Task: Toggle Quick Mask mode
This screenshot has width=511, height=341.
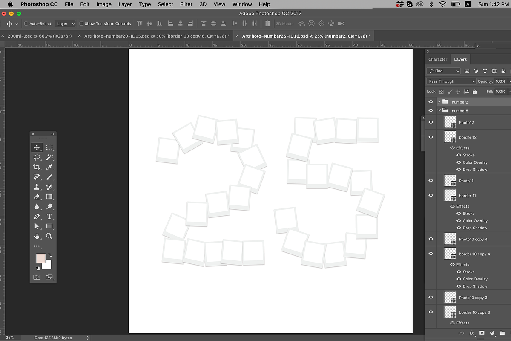Action: (x=37, y=277)
